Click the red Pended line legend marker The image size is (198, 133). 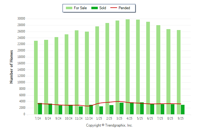(x=113, y=8)
